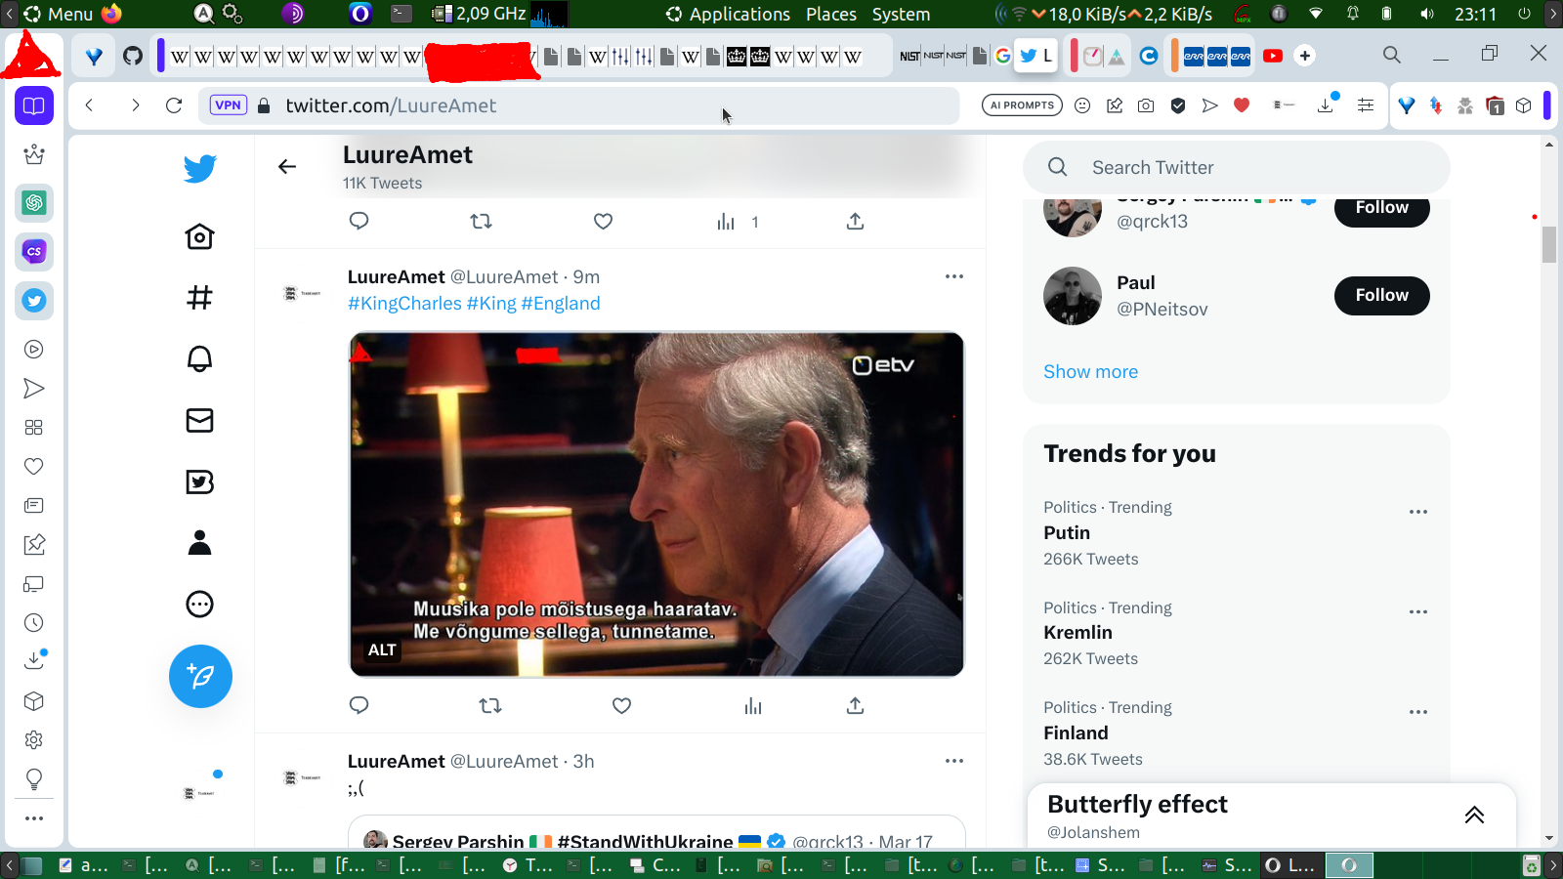Open the King Charles video thumbnail
This screenshot has height=879, width=1563.
pyautogui.click(x=656, y=504)
